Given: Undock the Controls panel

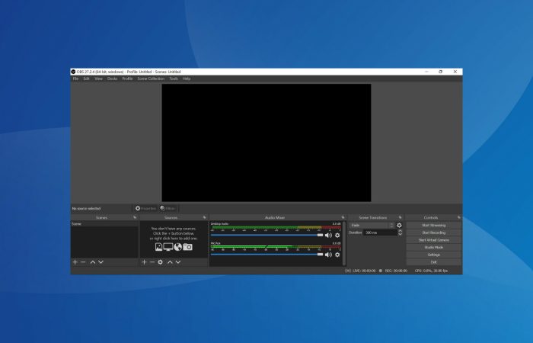Looking at the screenshot, I should pos(459,217).
